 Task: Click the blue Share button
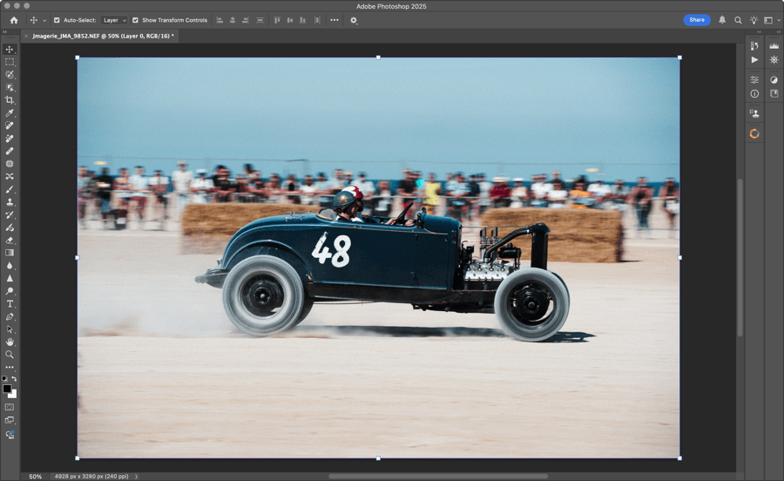(696, 20)
